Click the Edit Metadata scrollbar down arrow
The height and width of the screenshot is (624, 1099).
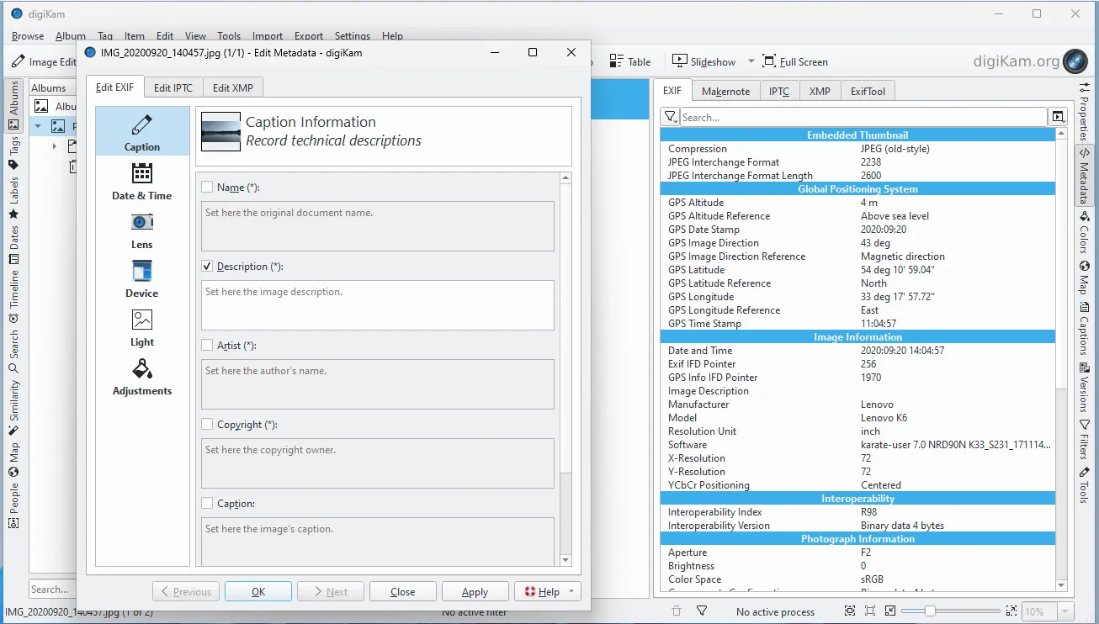pos(565,559)
